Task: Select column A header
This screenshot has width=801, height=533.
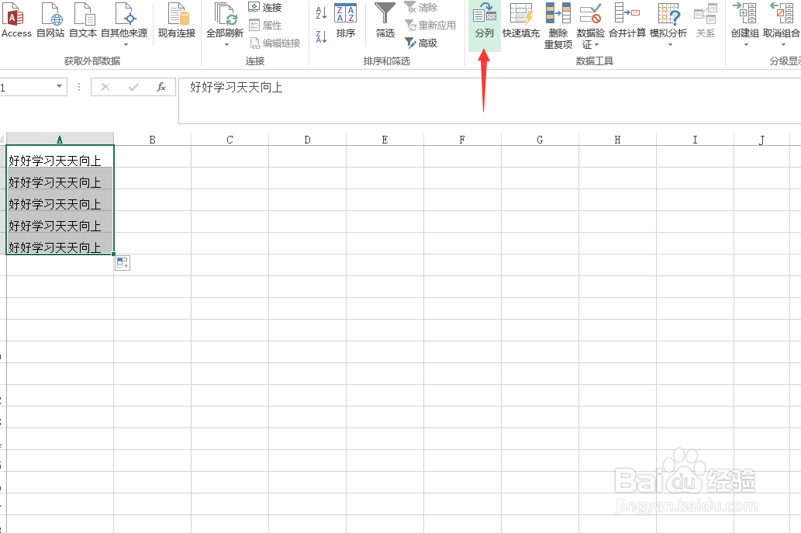Action: [x=60, y=139]
